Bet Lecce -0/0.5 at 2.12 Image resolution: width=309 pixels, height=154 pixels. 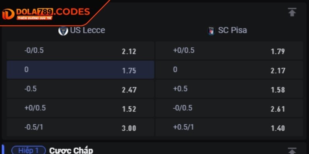tap(80, 51)
